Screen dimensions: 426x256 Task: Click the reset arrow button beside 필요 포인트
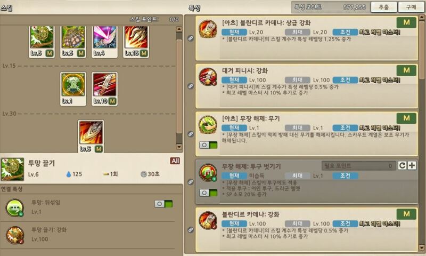click(403, 165)
